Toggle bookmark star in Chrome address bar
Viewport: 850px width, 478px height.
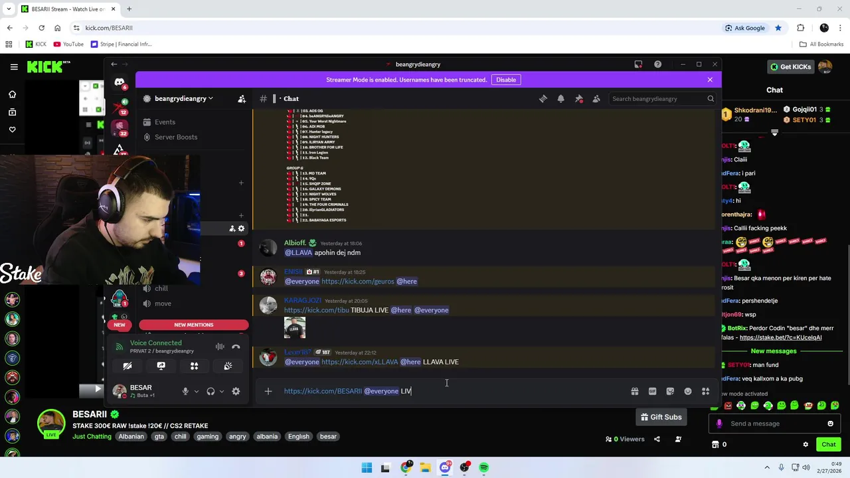click(778, 28)
